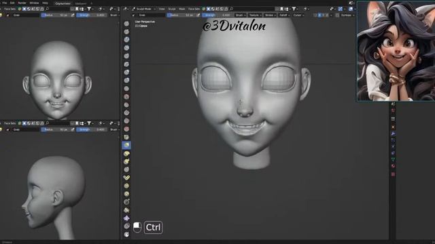Viewport: 435px width, 244px height.
Task: Select the Elastic Deform brush
Action: click(x=126, y=153)
